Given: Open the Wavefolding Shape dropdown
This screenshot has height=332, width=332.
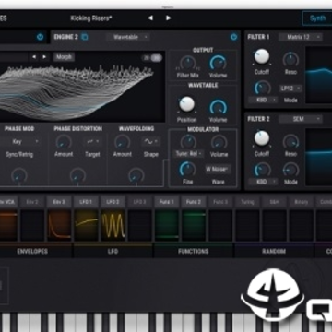Looking at the screenshot, I should (x=150, y=142).
